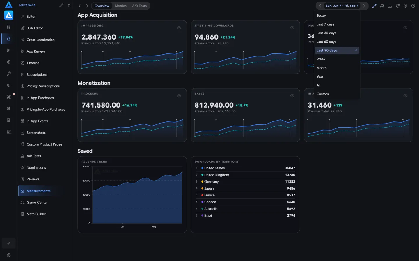The height and width of the screenshot is (261, 419).
Task: Click the pencil icon beside METADATA header
Action: (x=61, y=5)
